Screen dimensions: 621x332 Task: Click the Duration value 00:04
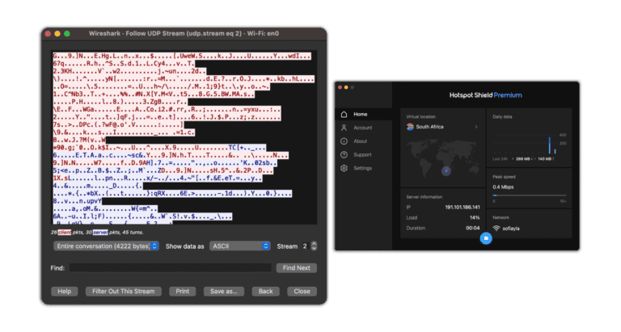473,229
